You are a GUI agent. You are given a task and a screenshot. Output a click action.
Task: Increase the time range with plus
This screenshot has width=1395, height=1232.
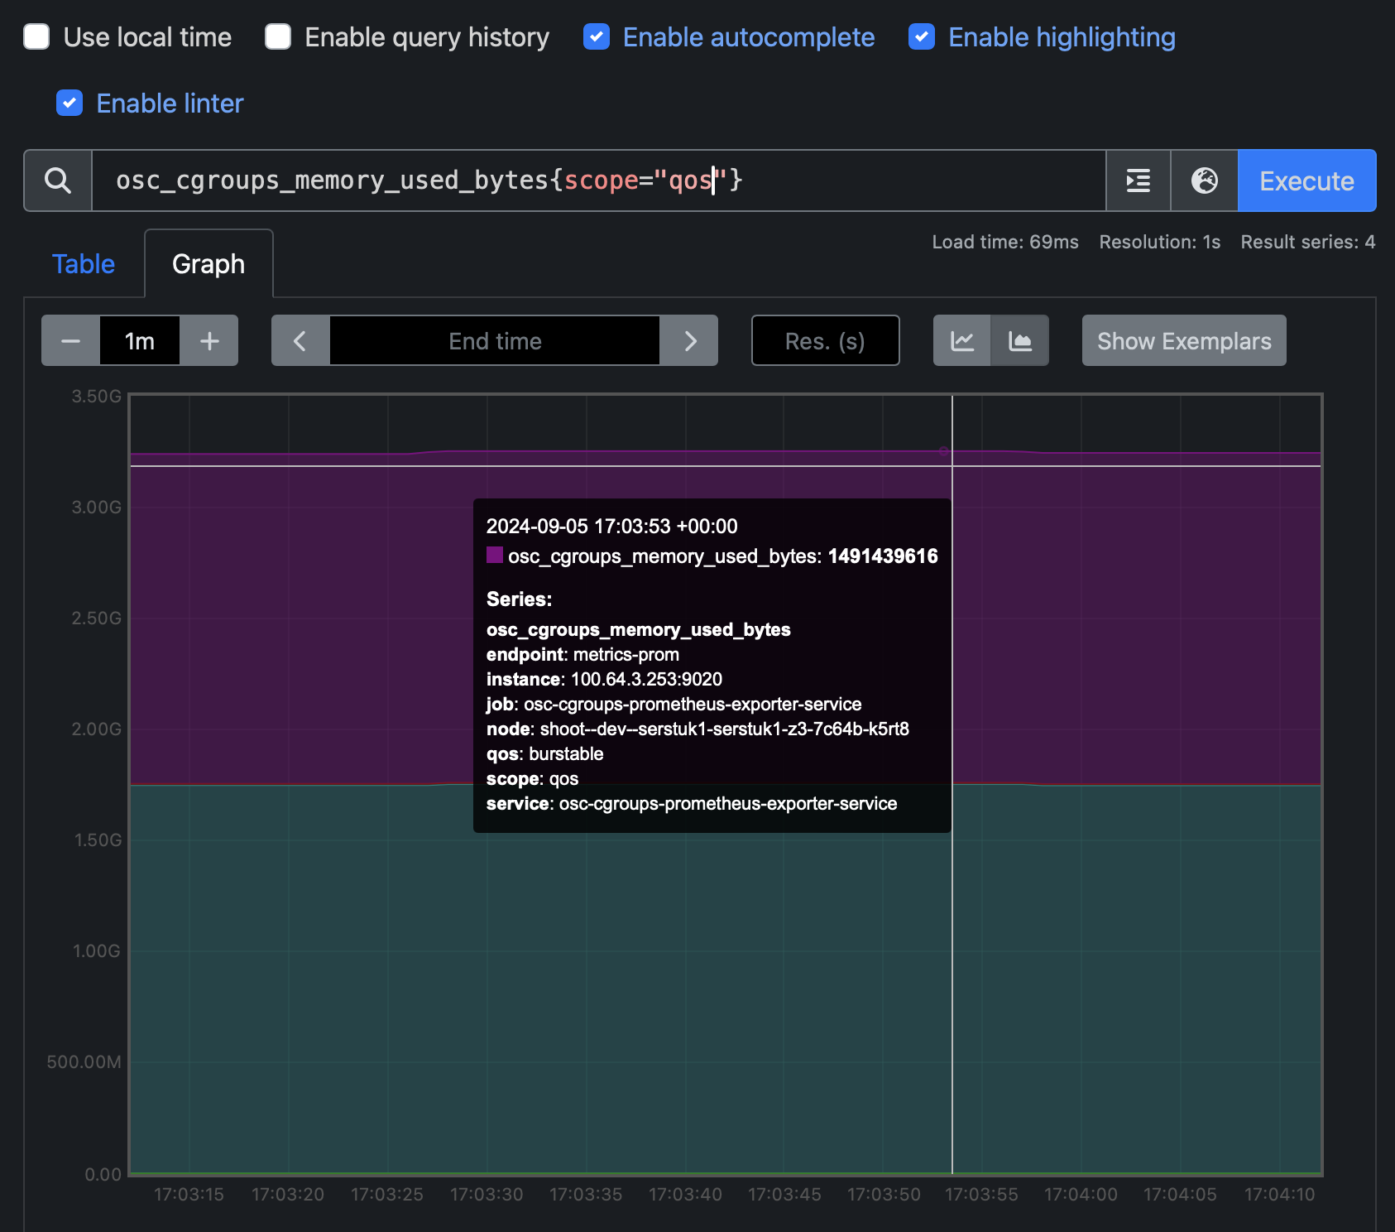[x=209, y=340]
